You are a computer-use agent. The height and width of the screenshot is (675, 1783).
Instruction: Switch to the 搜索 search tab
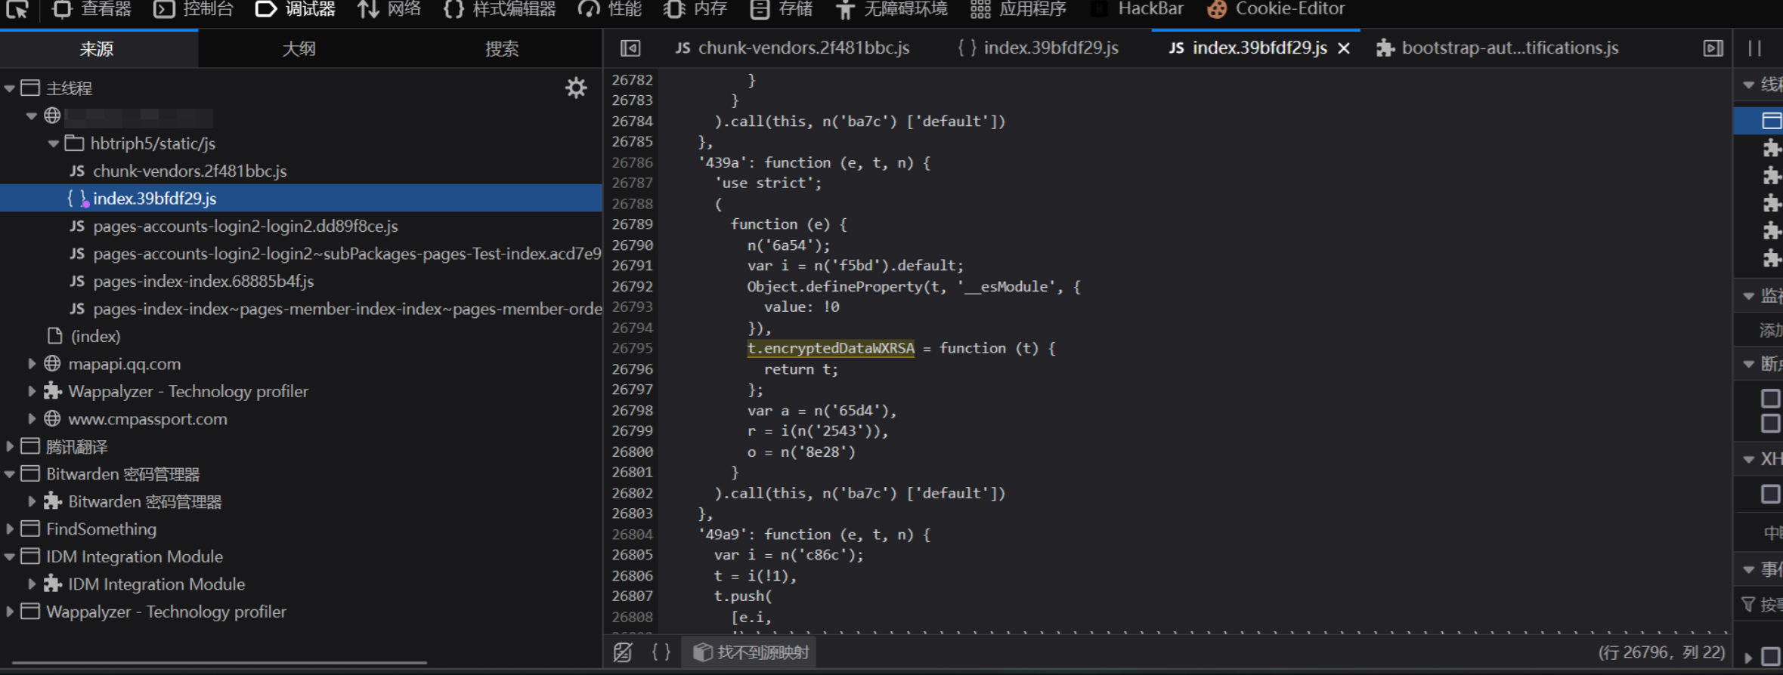pyautogui.click(x=501, y=49)
